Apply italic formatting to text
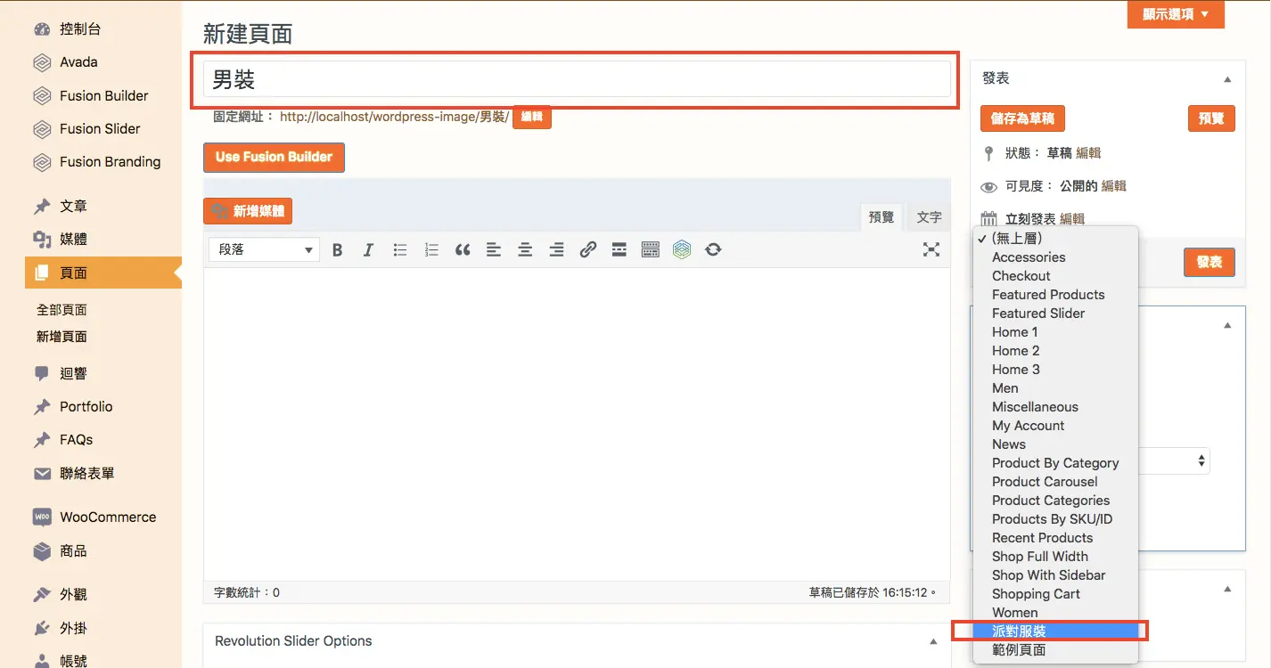The width and height of the screenshot is (1271, 668). 368,250
